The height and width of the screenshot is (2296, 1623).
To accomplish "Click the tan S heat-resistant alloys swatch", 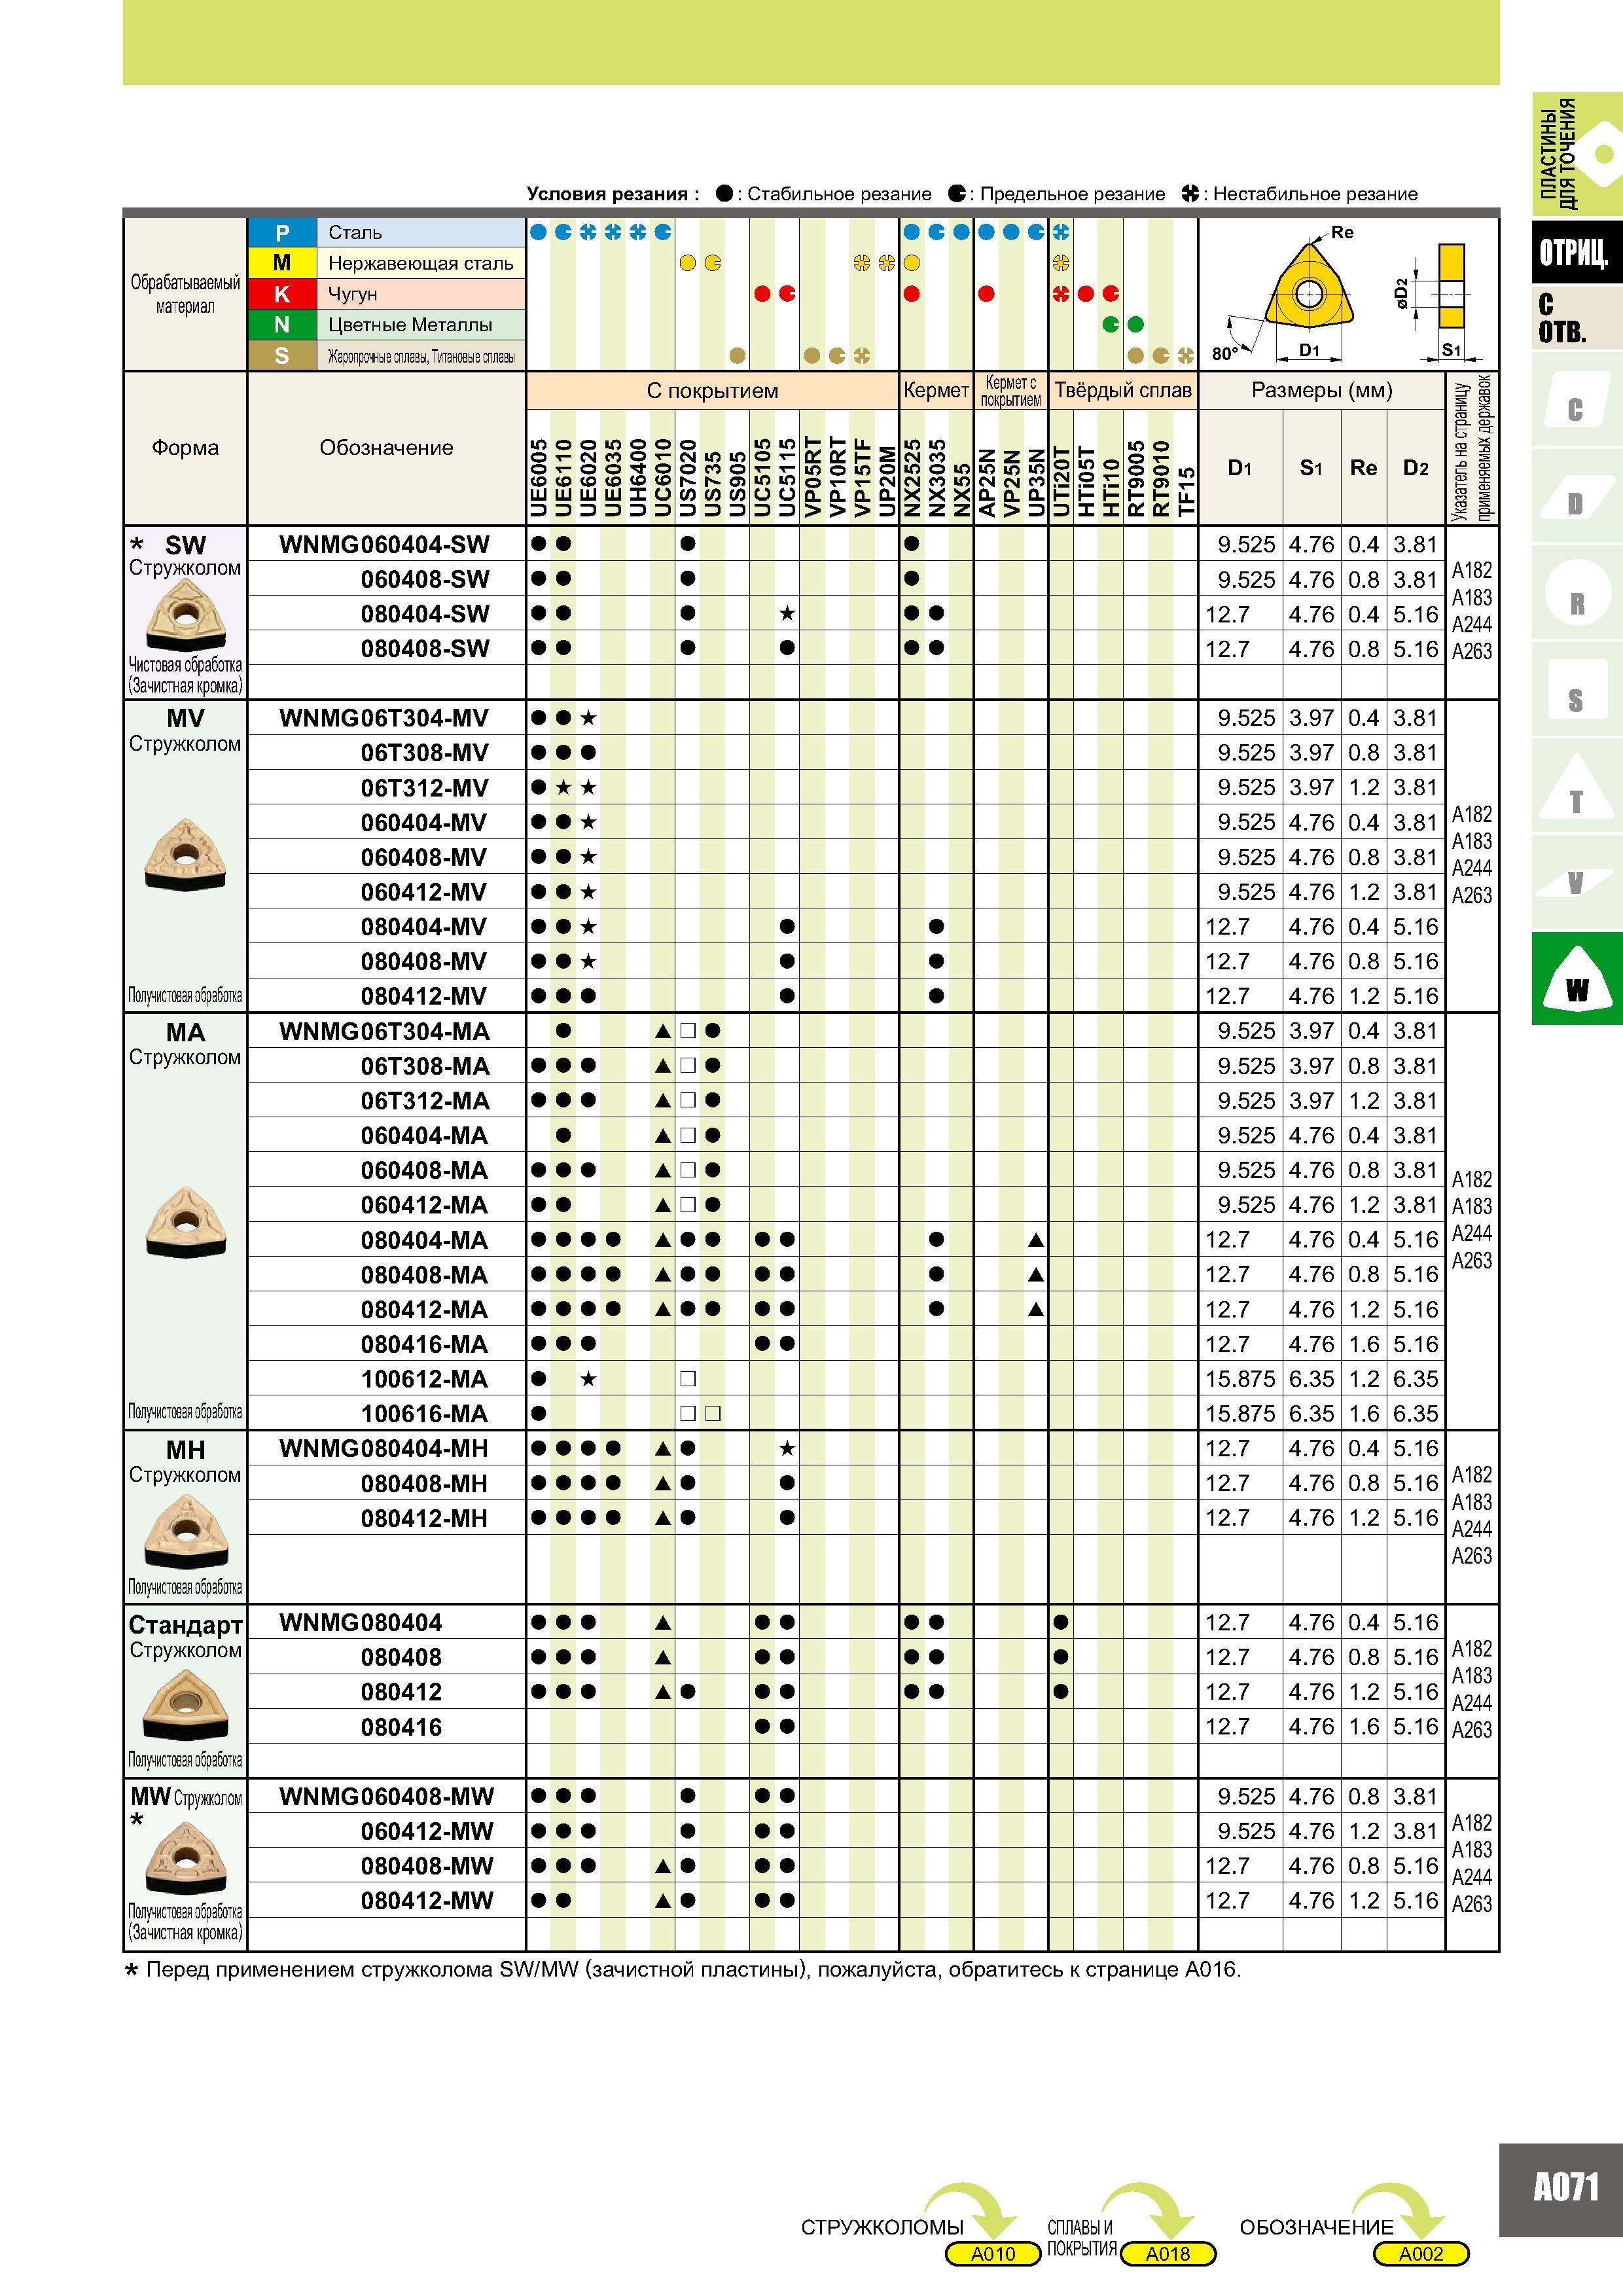I will click(282, 356).
